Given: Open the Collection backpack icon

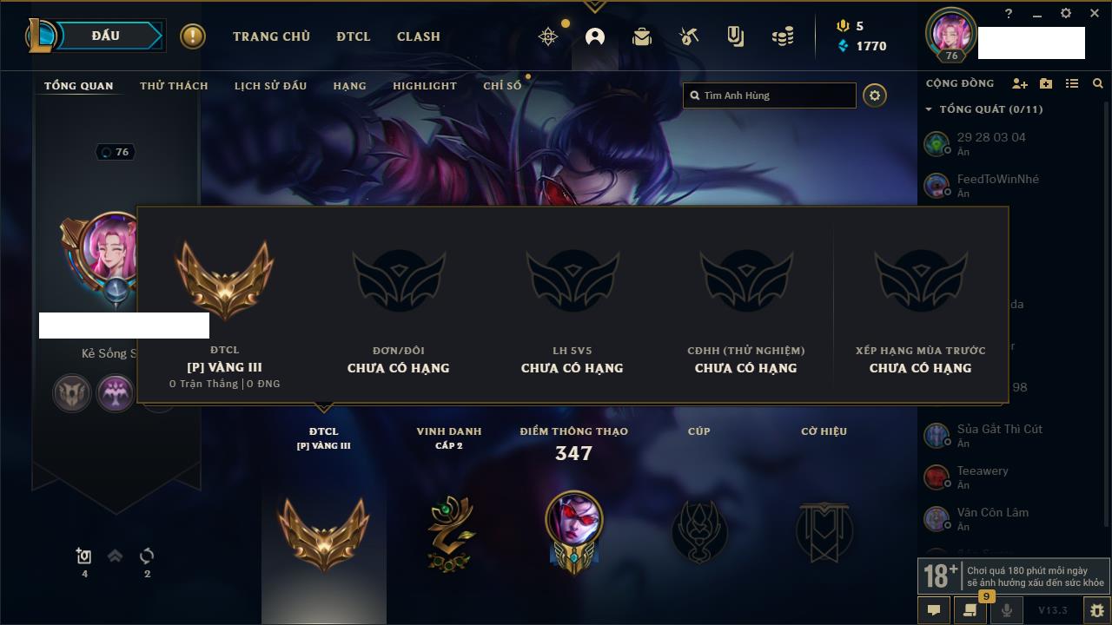Looking at the screenshot, I should pos(642,36).
